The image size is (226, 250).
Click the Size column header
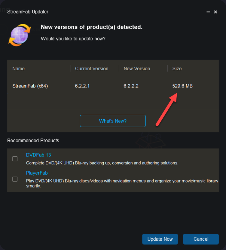coord(177,69)
